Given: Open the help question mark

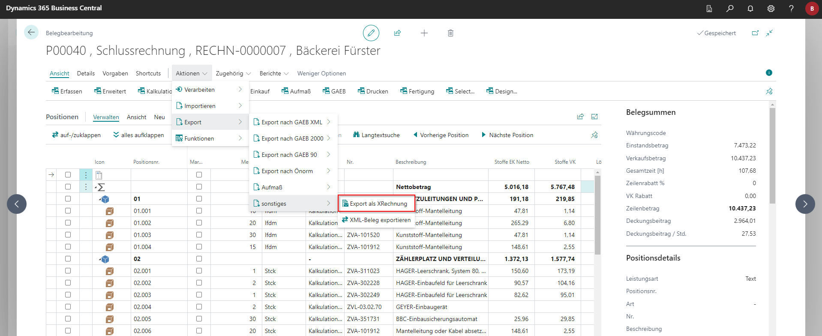Looking at the screenshot, I should (x=792, y=9).
